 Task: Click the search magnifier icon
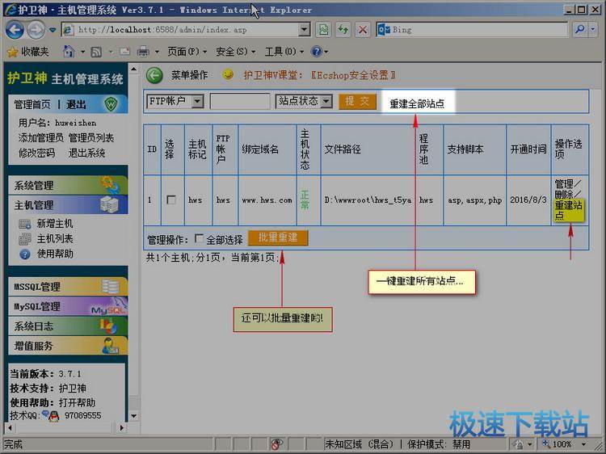tap(579, 29)
